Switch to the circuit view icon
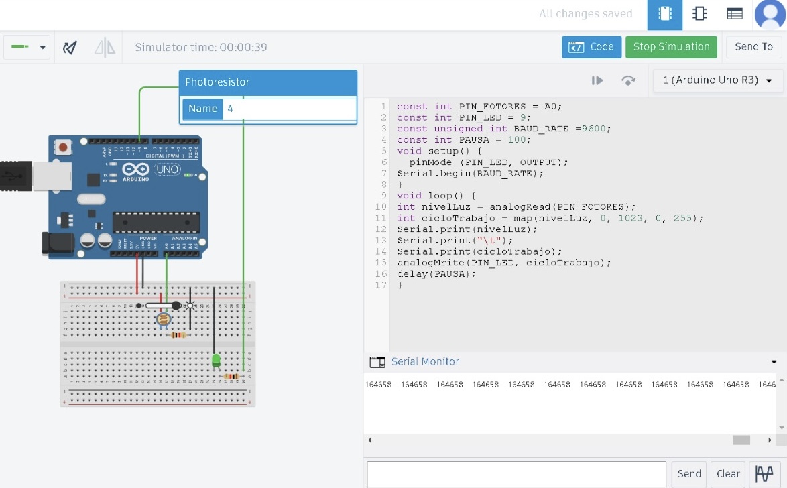This screenshot has height=488, width=787. [x=664, y=14]
